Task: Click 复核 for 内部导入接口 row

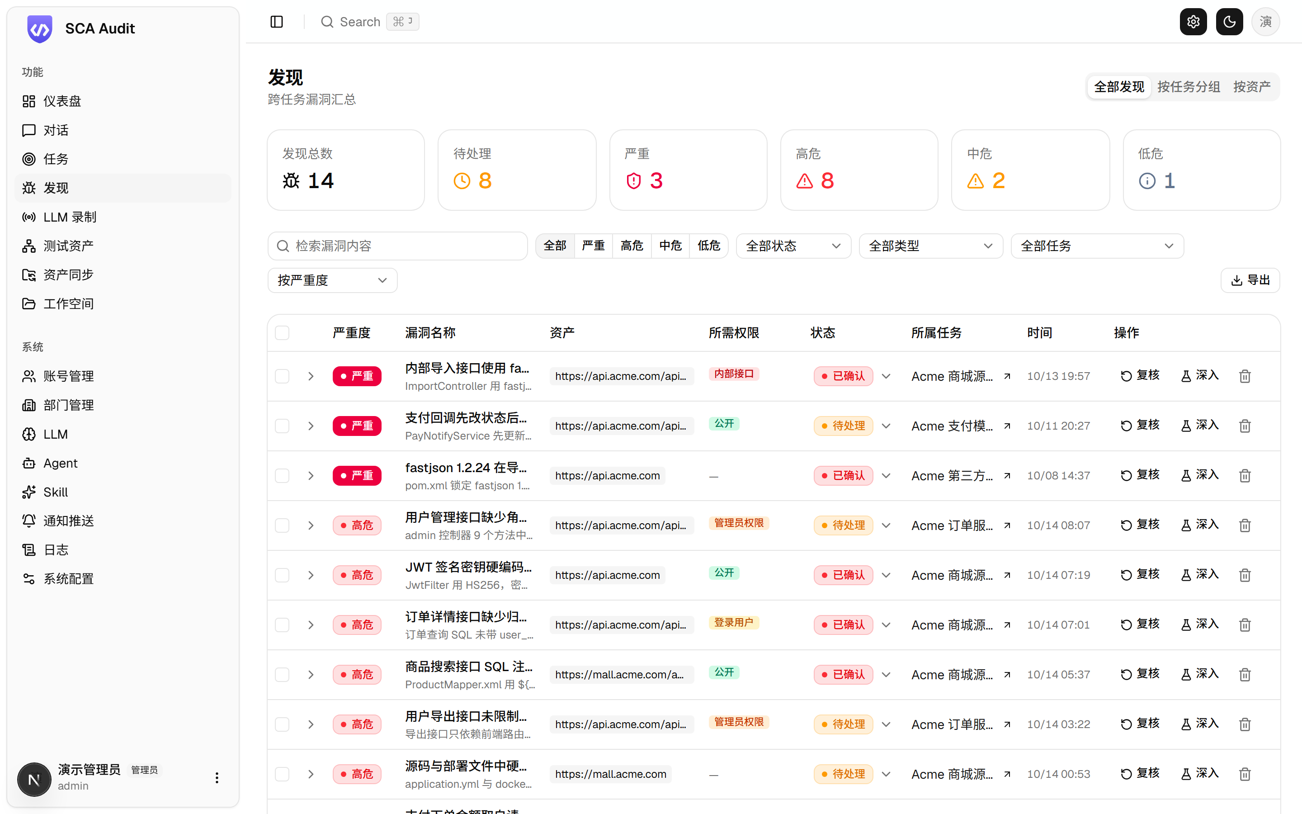Action: pos(1140,375)
